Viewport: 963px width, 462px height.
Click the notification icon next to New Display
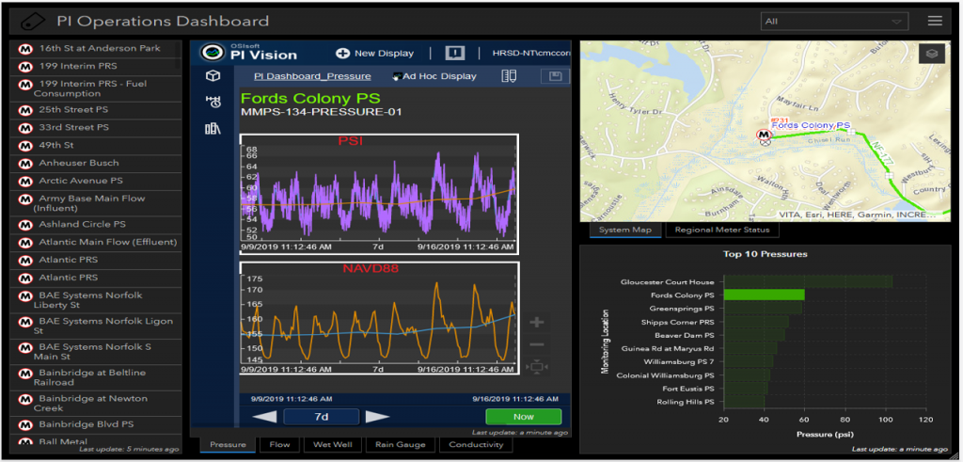(454, 53)
